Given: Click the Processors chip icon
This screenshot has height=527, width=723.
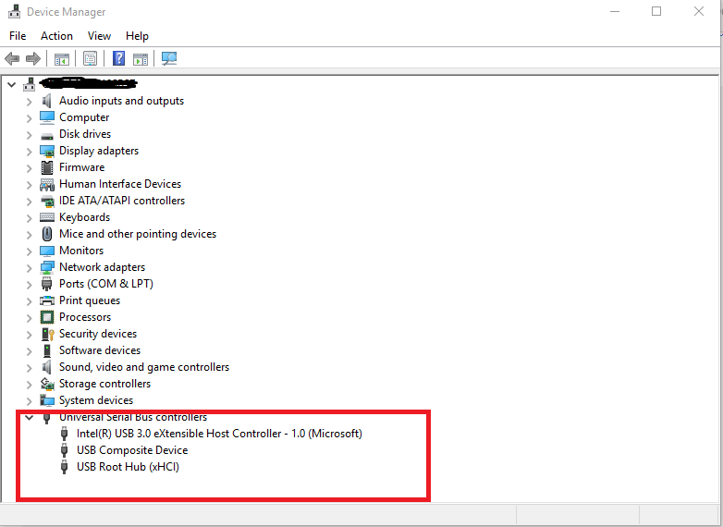Looking at the screenshot, I should [x=47, y=317].
